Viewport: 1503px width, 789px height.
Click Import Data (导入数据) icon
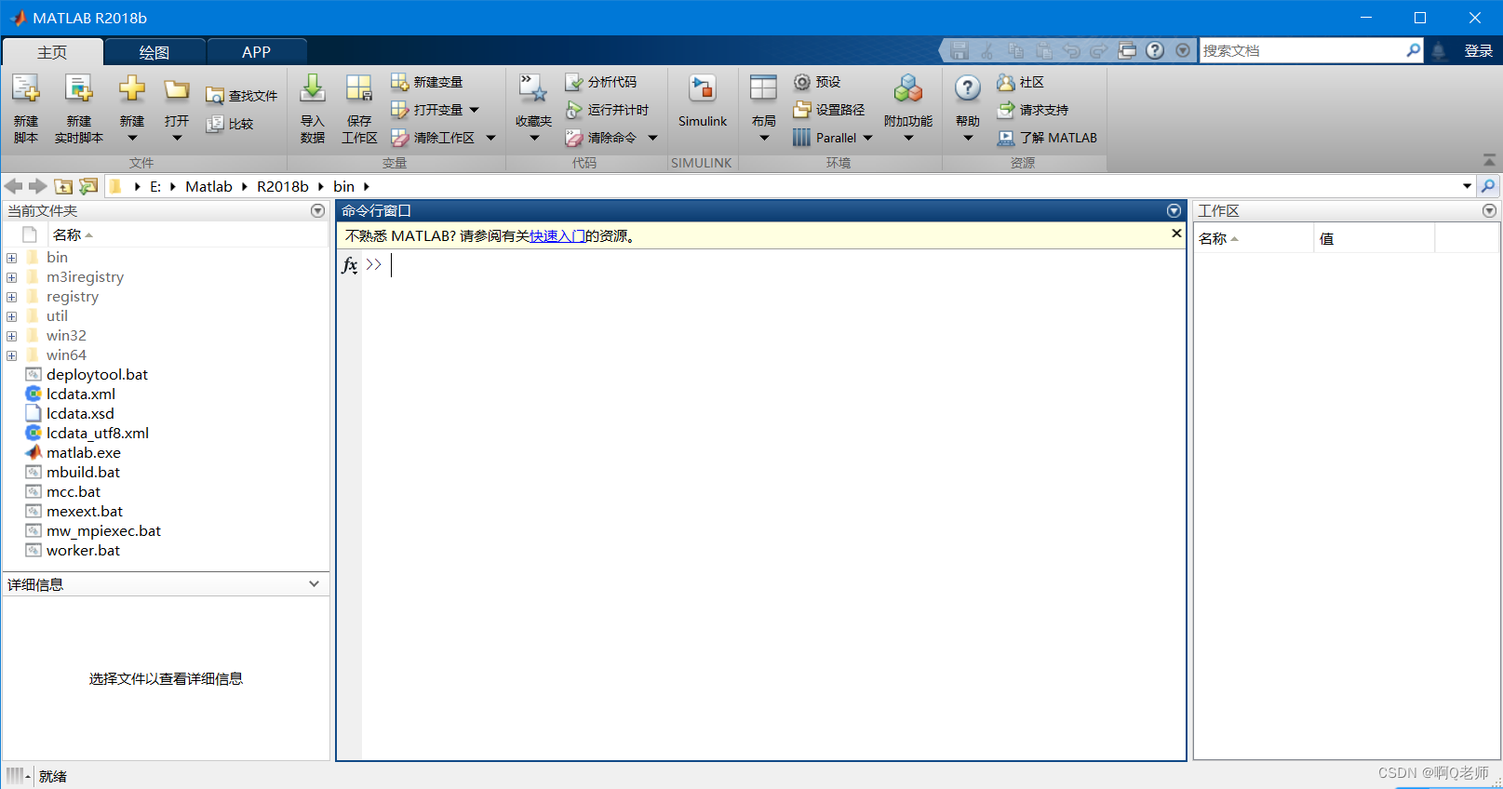(x=313, y=89)
